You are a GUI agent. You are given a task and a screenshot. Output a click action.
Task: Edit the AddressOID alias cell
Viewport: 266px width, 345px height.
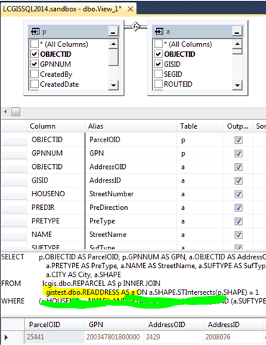131,167
